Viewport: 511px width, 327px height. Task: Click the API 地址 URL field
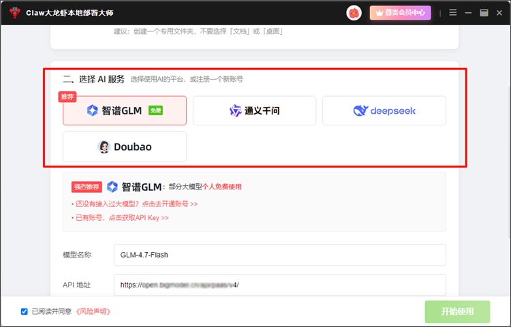click(279, 285)
